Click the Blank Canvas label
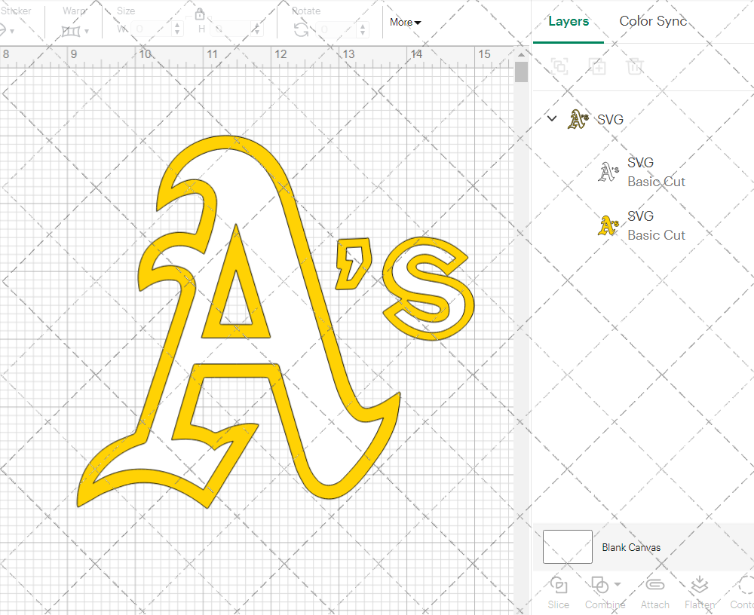This screenshot has height=615, width=754. tap(631, 547)
